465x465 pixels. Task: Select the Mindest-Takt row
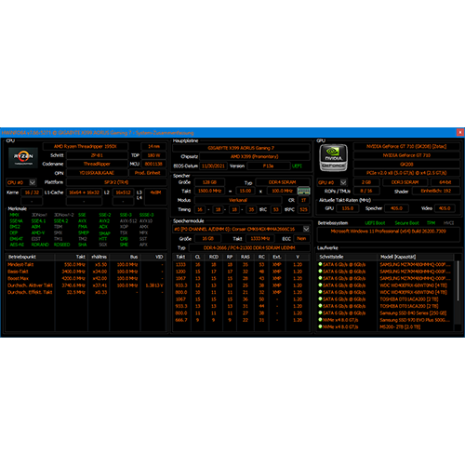click(86, 264)
